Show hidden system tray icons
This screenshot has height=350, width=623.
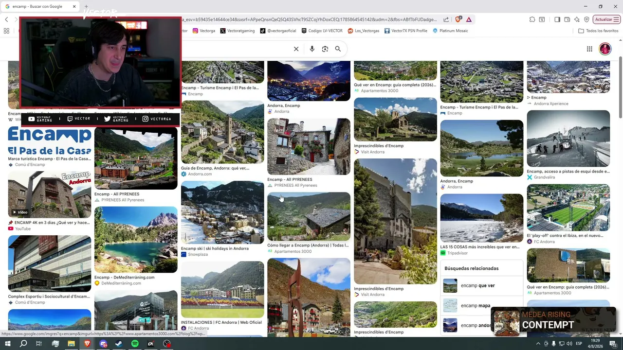[539, 344]
